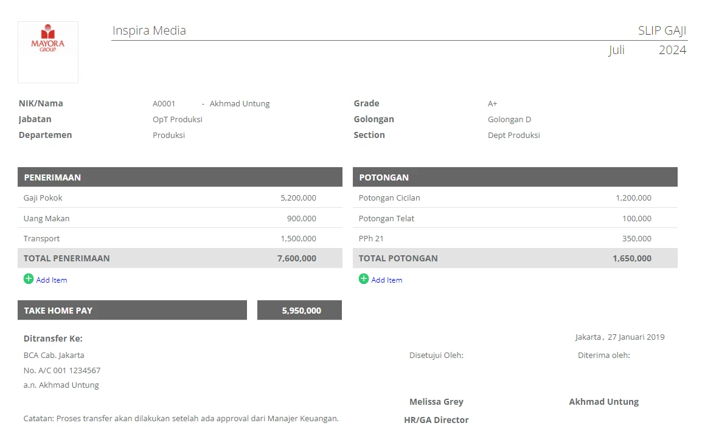Click the date 27 Januari 2019
The height and width of the screenshot is (437, 702).
[x=636, y=337]
